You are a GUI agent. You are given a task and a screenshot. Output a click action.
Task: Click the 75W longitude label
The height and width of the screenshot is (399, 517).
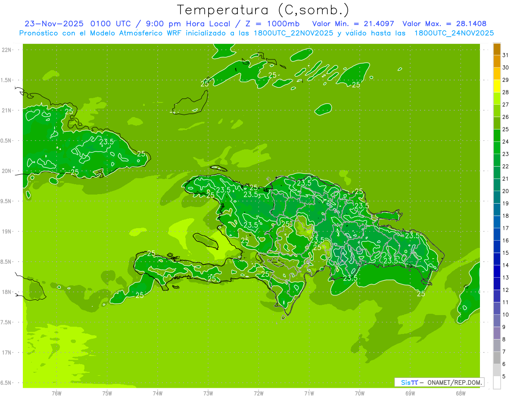(x=107, y=393)
